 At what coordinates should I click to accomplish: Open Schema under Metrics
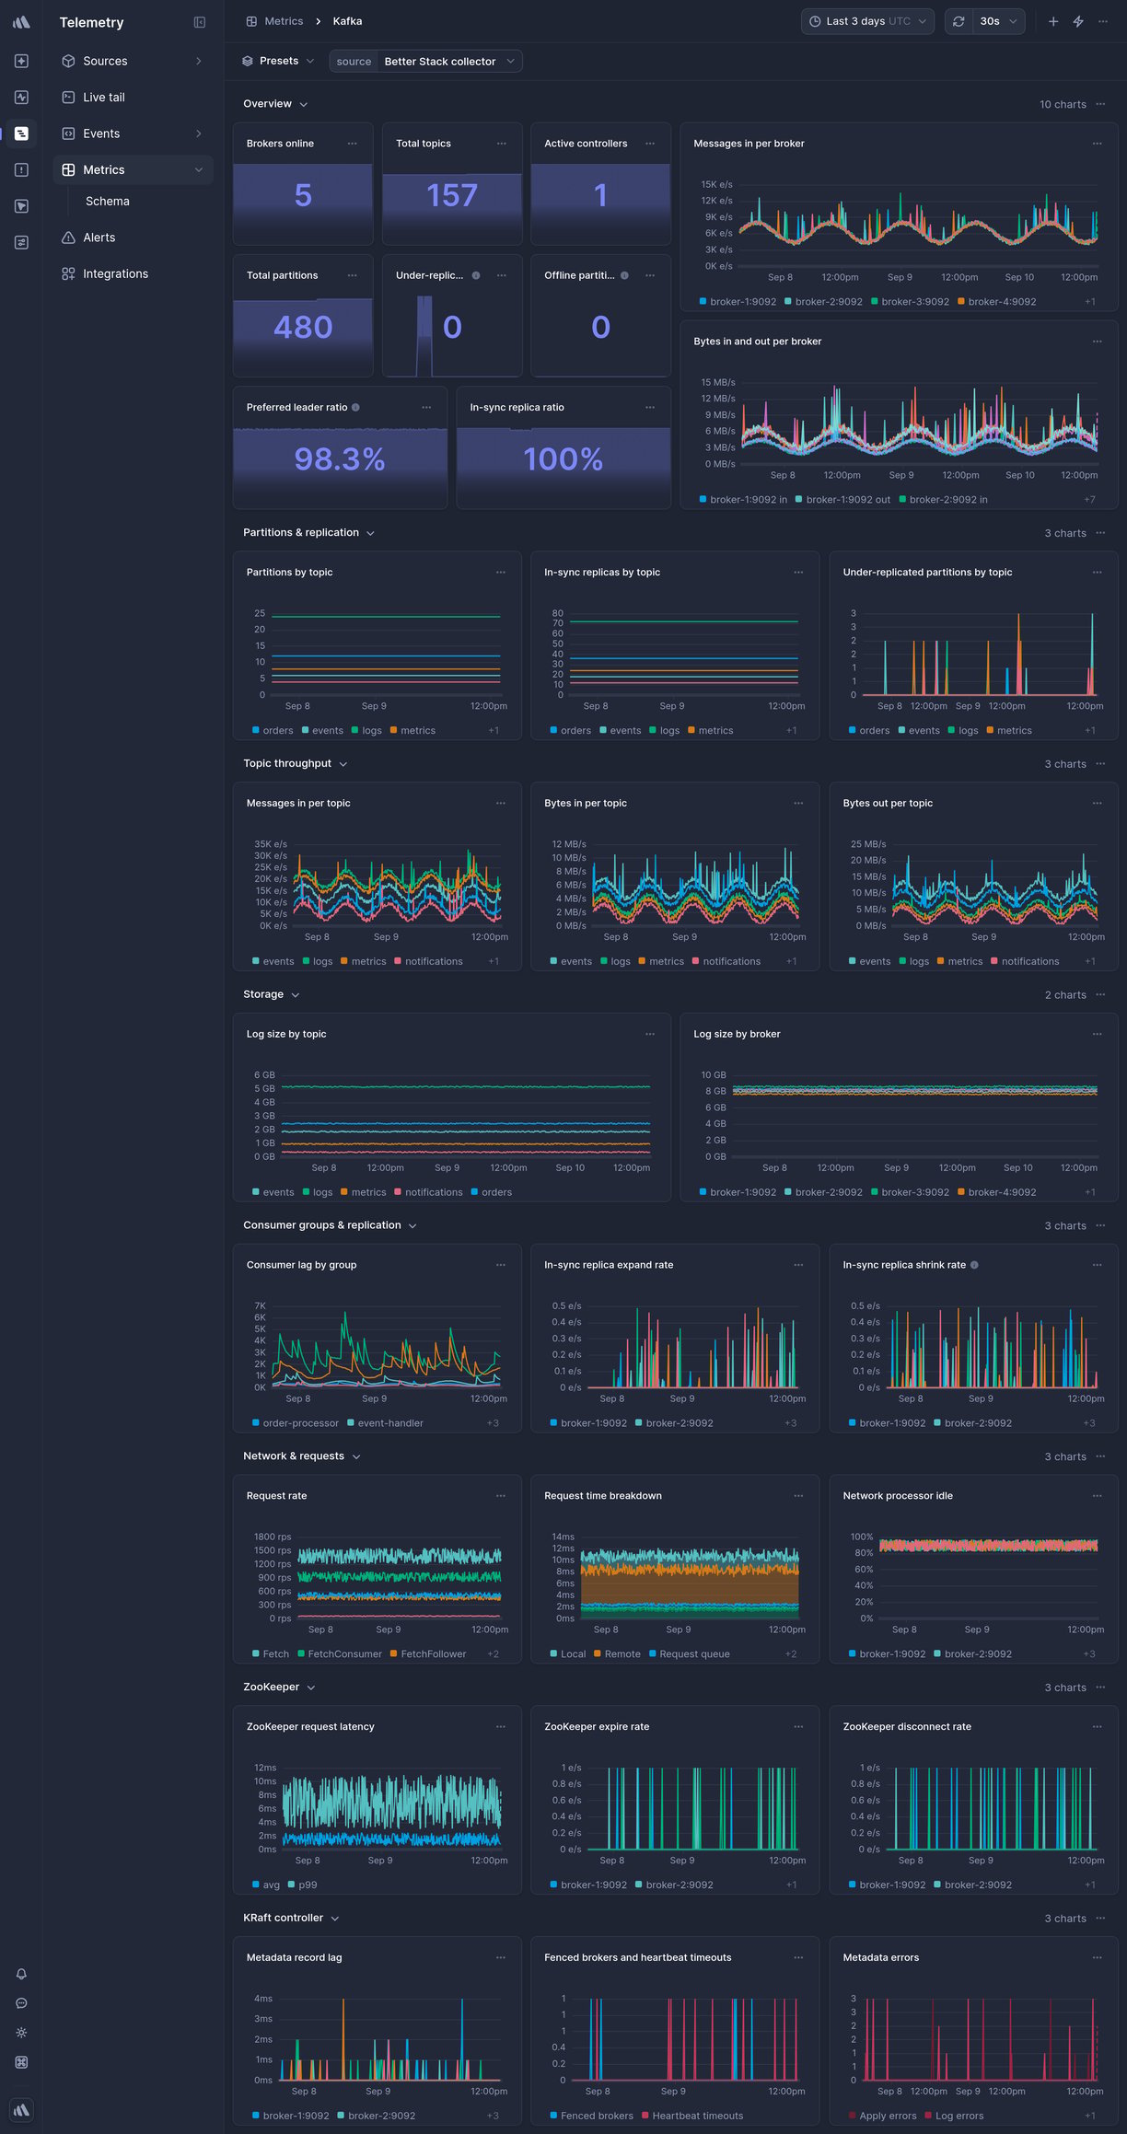point(108,201)
